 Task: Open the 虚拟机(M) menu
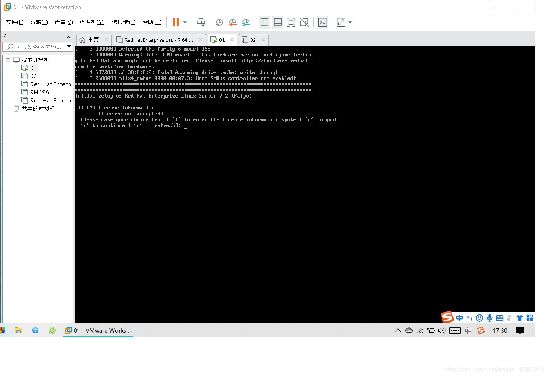click(x=92, y=22)
